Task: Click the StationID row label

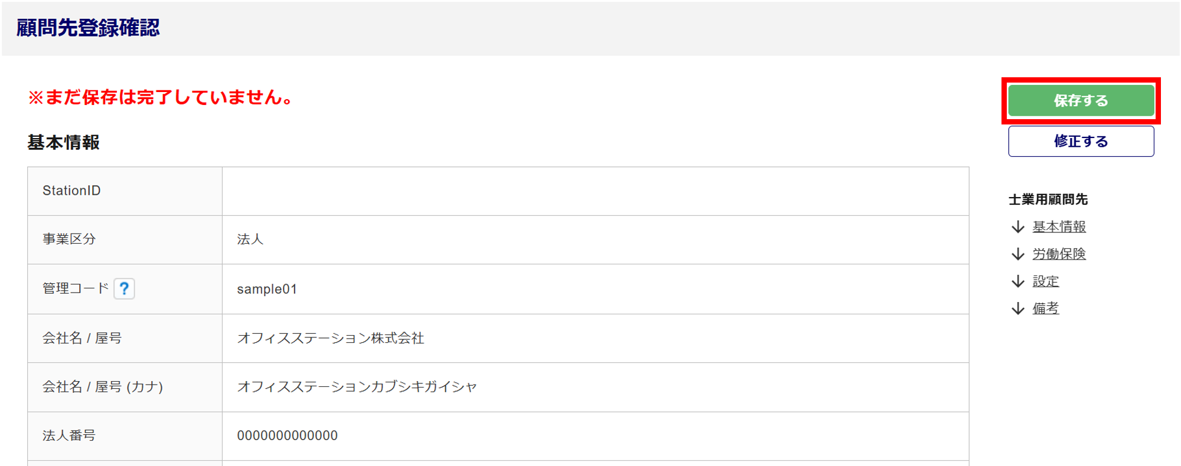Action: 71,191
